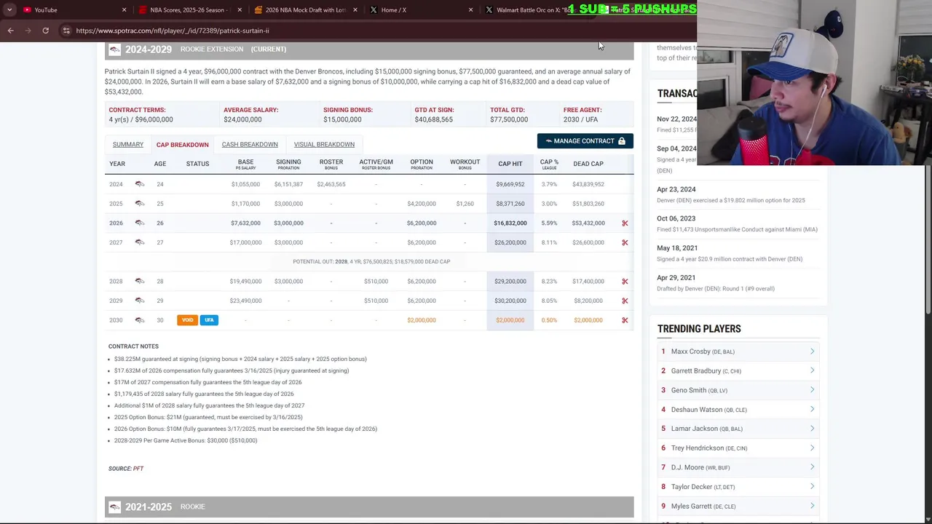
Task: Close the Home / X tab
Action: point(470,9)
